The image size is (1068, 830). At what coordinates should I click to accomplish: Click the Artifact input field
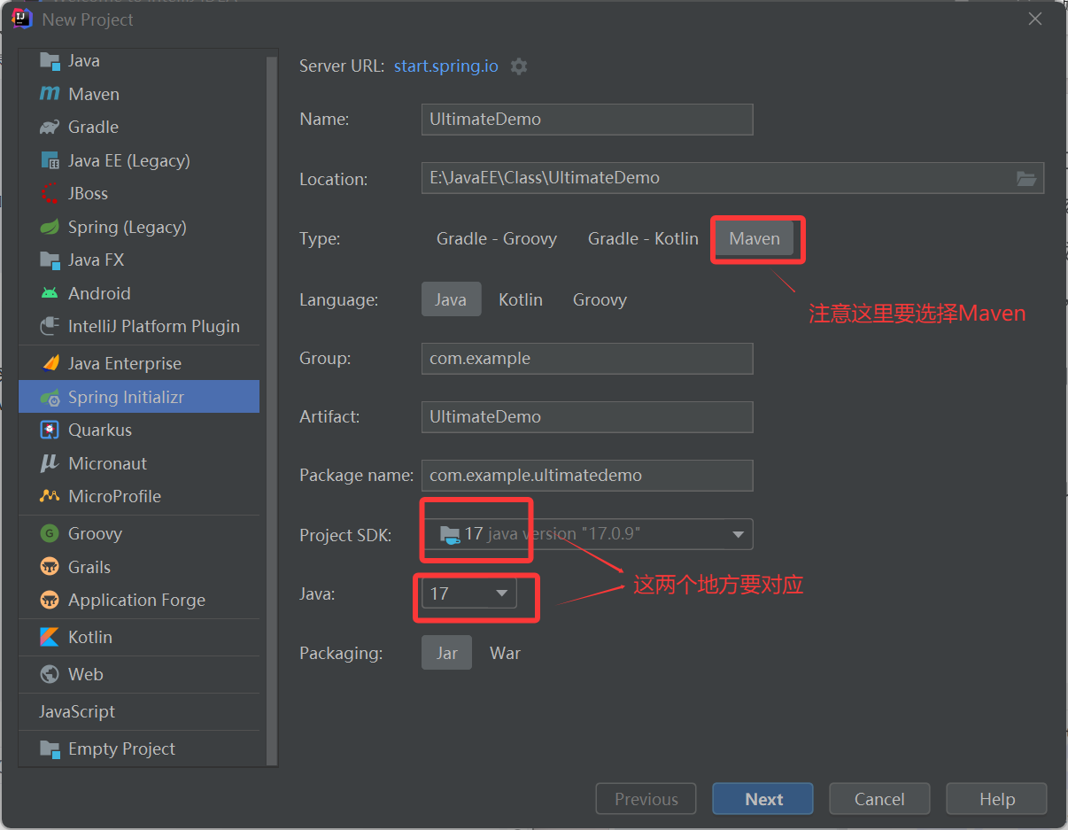coord(587,417)
